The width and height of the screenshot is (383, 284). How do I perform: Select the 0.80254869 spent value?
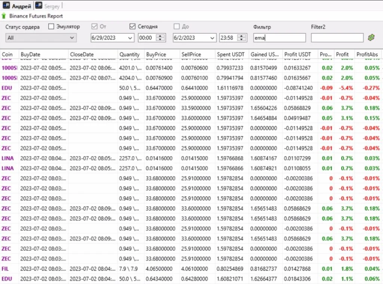[x=230, y=269]
